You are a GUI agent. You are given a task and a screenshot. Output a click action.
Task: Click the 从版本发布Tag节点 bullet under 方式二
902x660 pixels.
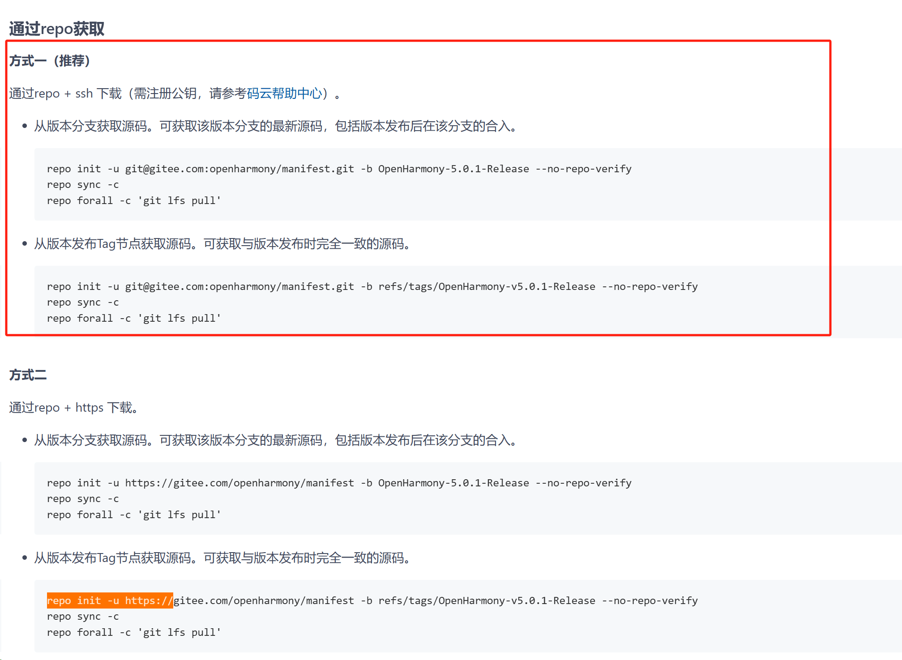click(x=222, y=558)
